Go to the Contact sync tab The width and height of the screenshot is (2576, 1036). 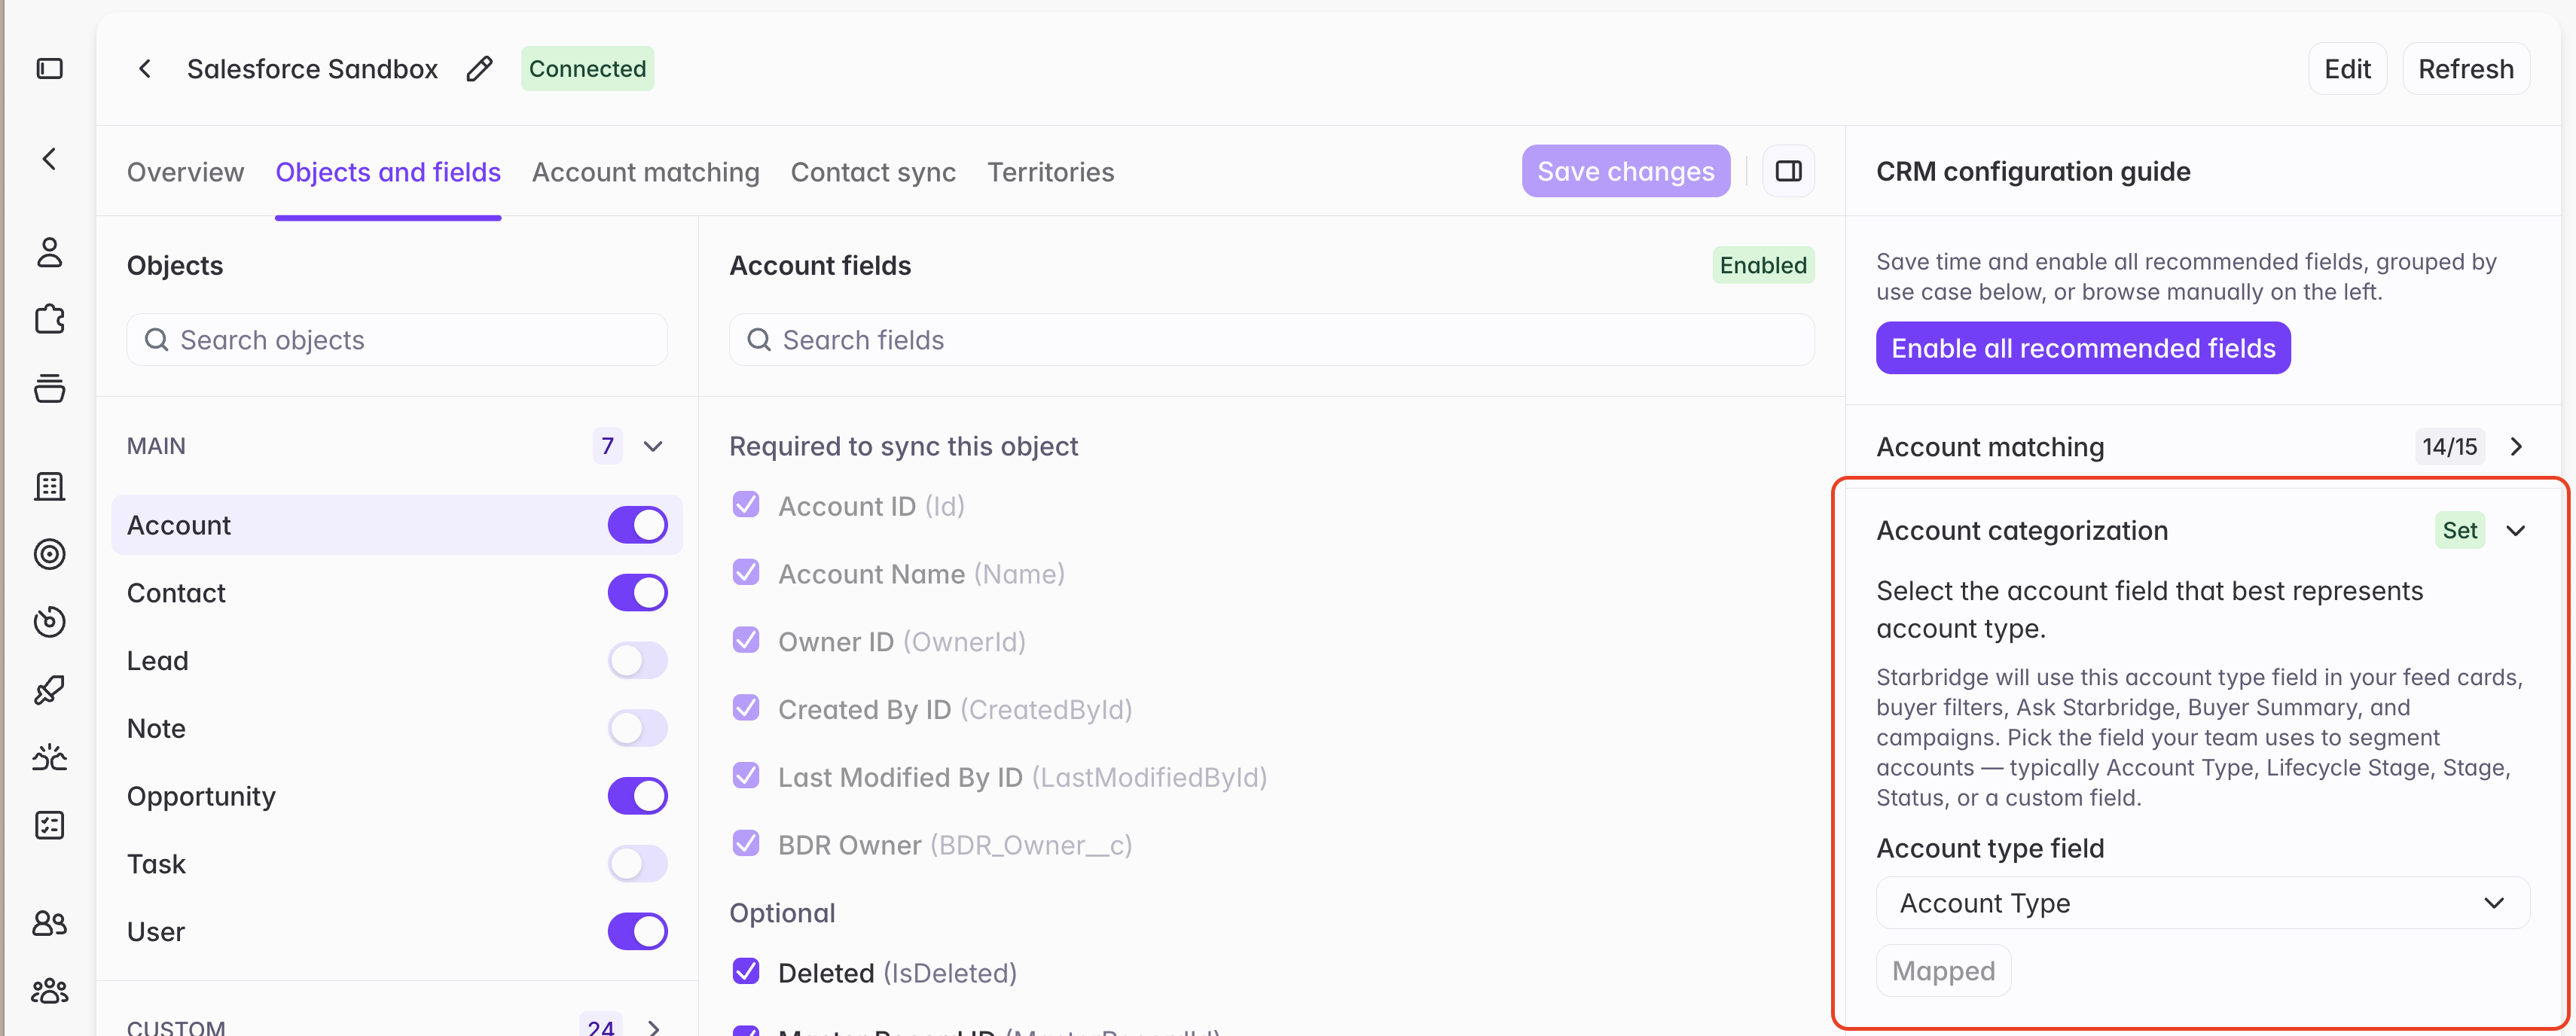[873, 172]
